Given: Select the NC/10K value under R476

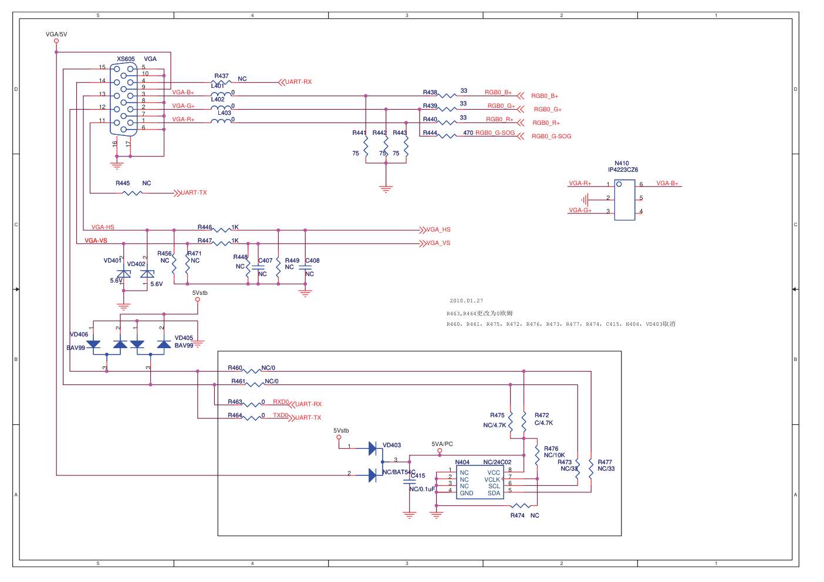Looking at the screenshot, I should coord(555,455).
